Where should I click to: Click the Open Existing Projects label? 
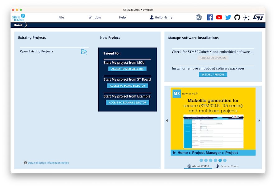[36, 51]
